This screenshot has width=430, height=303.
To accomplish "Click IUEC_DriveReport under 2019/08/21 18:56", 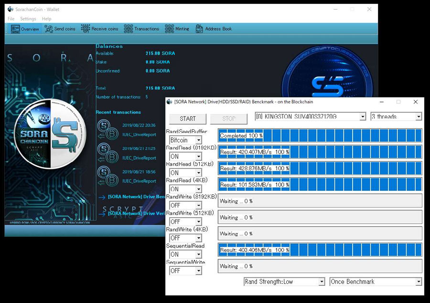I will pyautogui.click(x=139, y=181).
